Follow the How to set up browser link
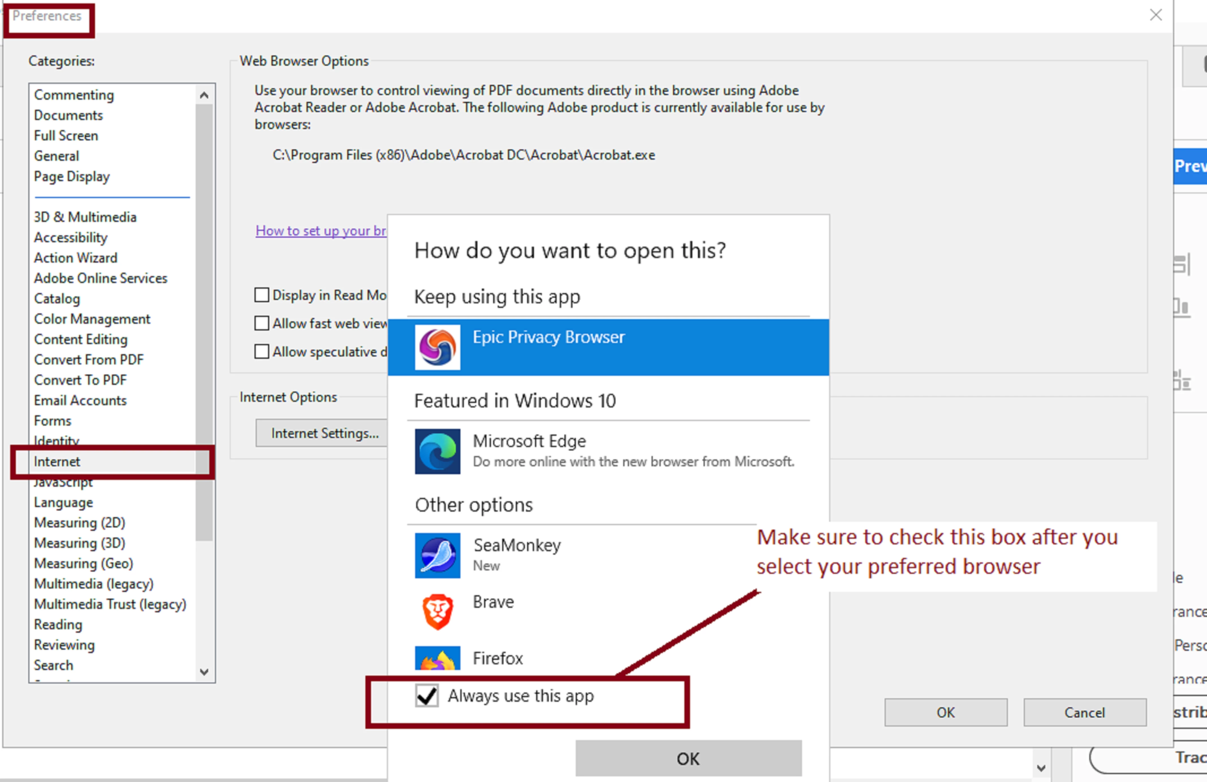 [x=320, y=230]
